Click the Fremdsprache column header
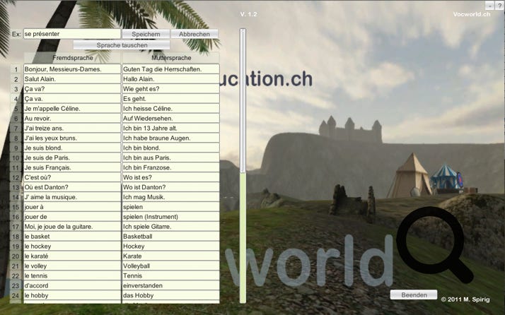505x315 pixels. pos(72,58)
